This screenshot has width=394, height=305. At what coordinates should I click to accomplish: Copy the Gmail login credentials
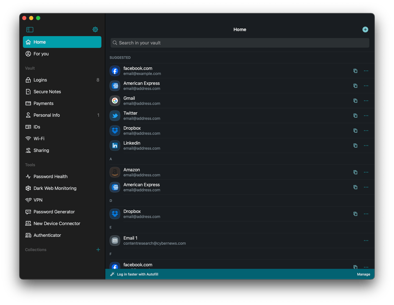pos(355,101)
